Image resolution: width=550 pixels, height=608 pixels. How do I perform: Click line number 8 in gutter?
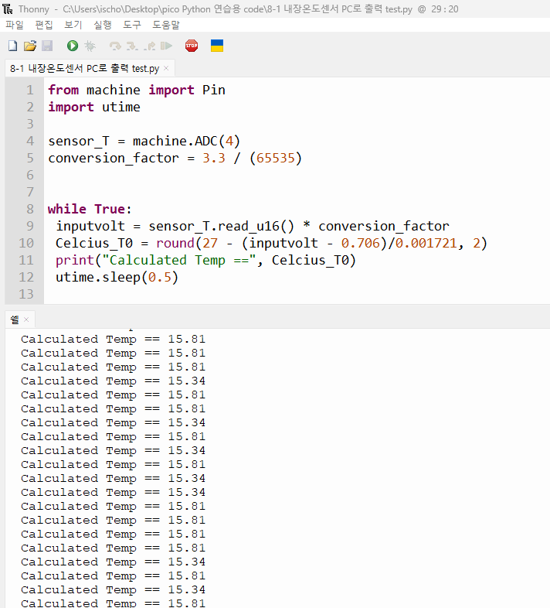tap(30, 209)
